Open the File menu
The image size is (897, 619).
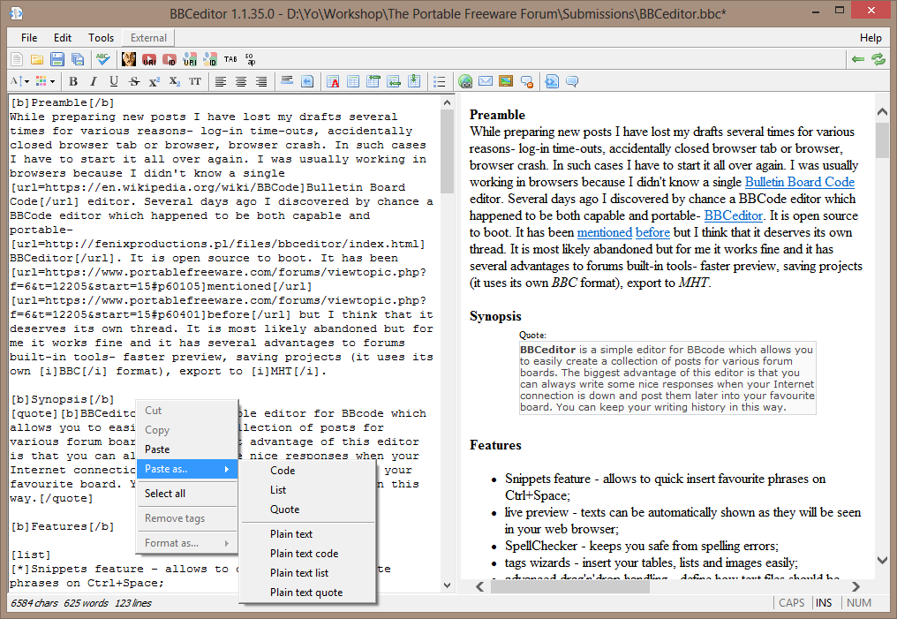29,38
